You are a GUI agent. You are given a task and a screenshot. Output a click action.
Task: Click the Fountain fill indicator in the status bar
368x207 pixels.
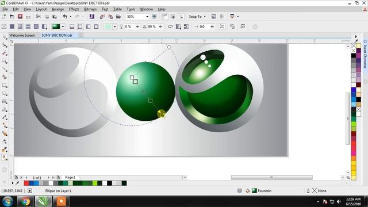(x=262, y=191)
